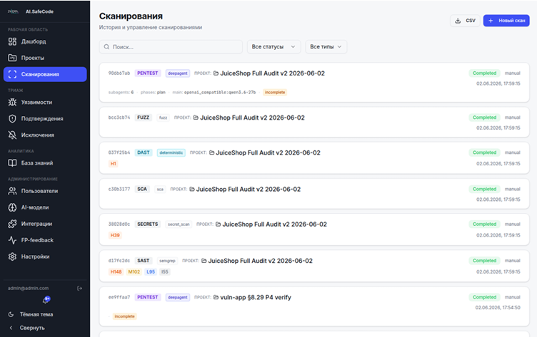This screenshot has height=337, width=537.
Task: Open the Все статусы status filter dropdown
Action: [x=273, y=47]
